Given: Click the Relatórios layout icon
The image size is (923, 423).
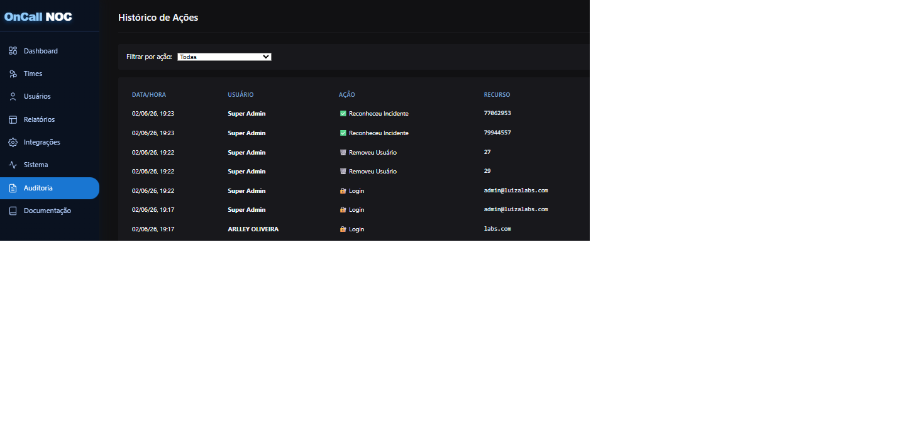Looking at the screenshot, I should coord(13,119).
